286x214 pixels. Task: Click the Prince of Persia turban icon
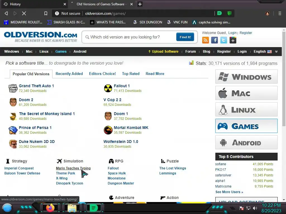click(13, 130)
